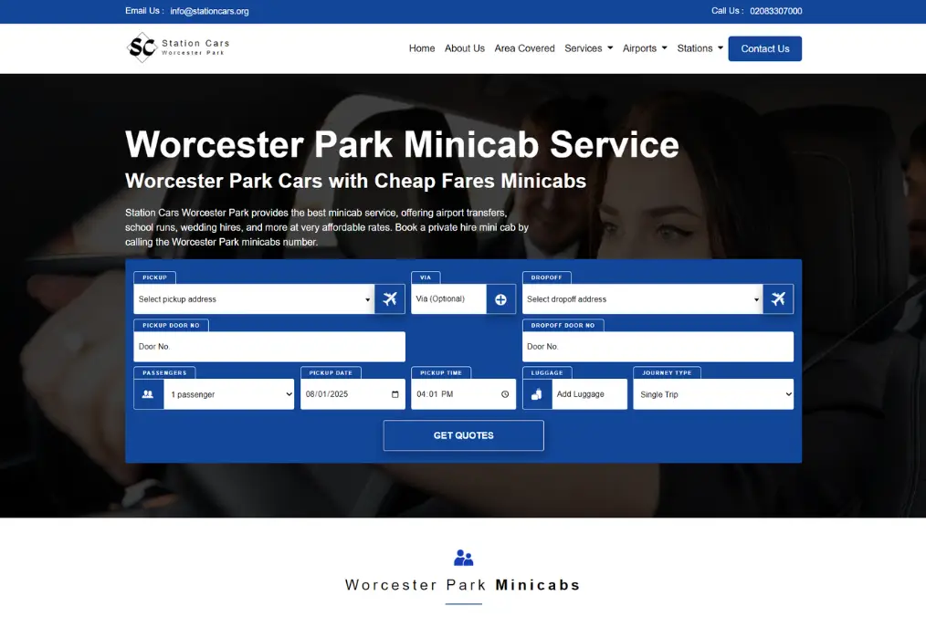
Task: Open the calendar picker icon in pickup date
Action: [x=395, y=394]
